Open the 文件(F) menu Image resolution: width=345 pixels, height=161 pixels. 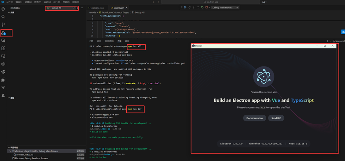point(10,2)
